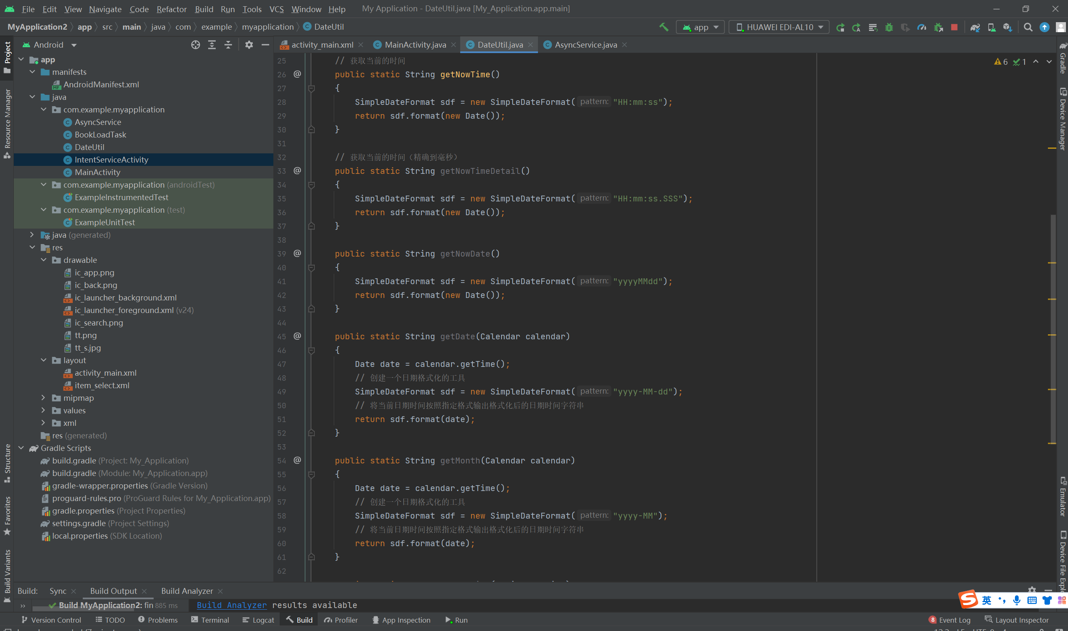Open project panel settings gear
Image resolution: width=1068 pixels, height=631 pixels.
[x=249, y=45]
